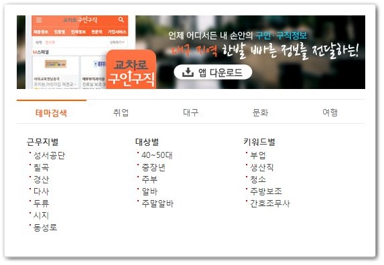Image resolution: width=384 pixels, height=265 pixels.
Task: Open the 대구 tab
Action: point(191,112)
